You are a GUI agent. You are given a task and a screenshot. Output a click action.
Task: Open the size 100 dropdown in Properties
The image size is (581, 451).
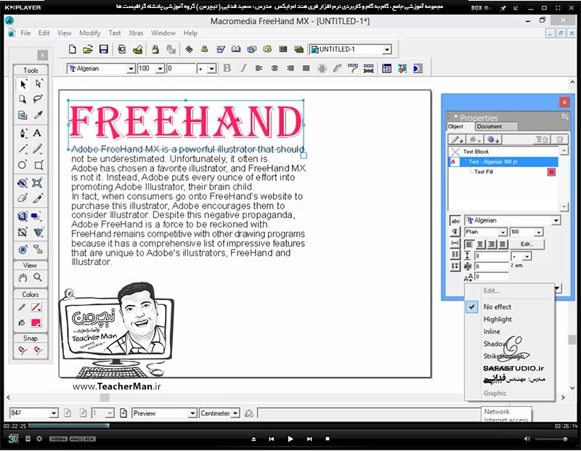tap(538, 232)
